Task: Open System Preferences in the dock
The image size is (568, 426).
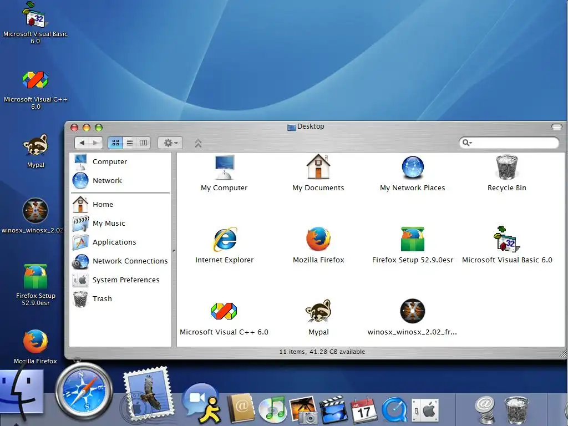Action: pyautogui.click(x=425, y=411)
